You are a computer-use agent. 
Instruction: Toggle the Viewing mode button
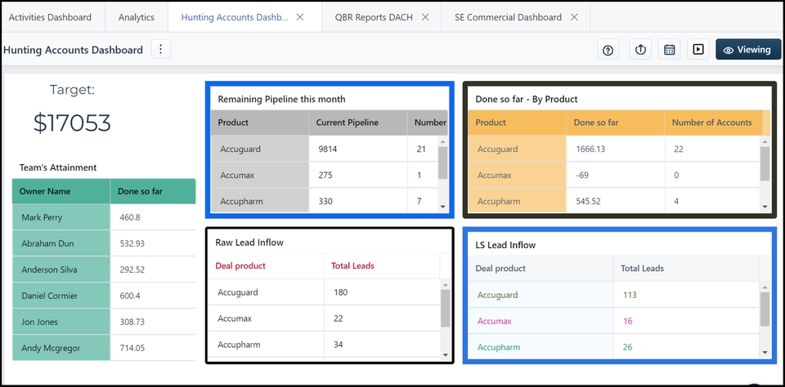point(748,50)
